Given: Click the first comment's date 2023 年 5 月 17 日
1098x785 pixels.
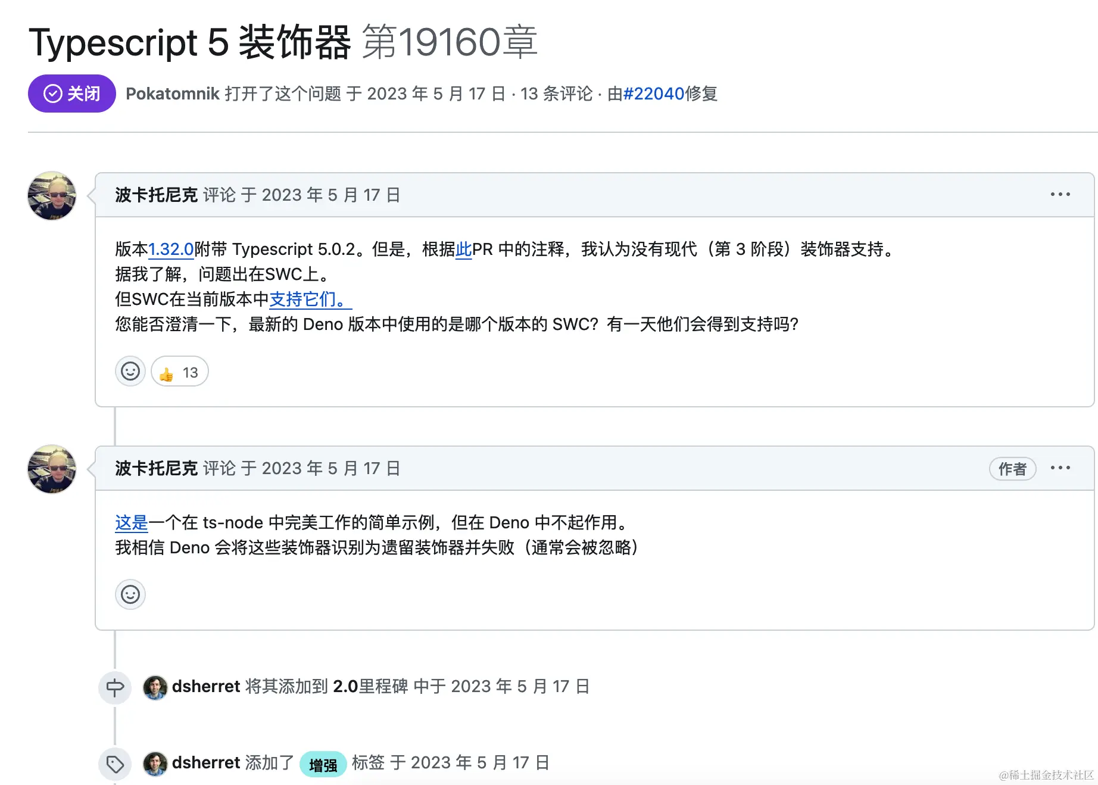Looking at the screenshot, I should [x=332, y=195].
